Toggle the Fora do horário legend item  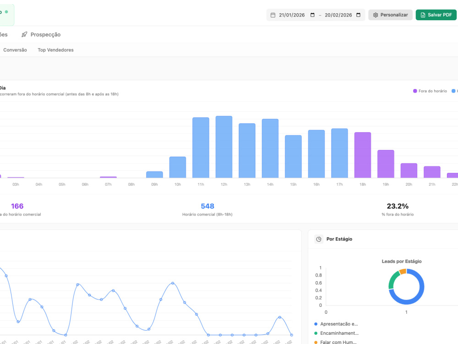[x=430, y=91]
